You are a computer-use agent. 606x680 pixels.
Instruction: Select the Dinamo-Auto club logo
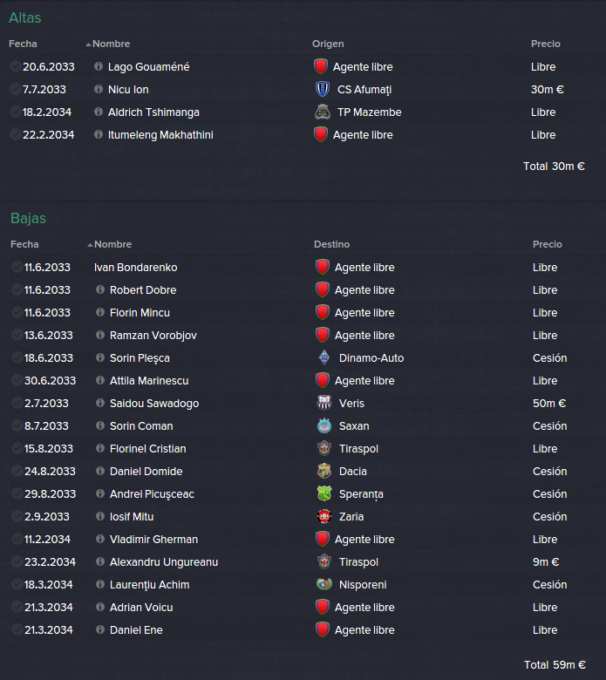click(x=324, y=357)
